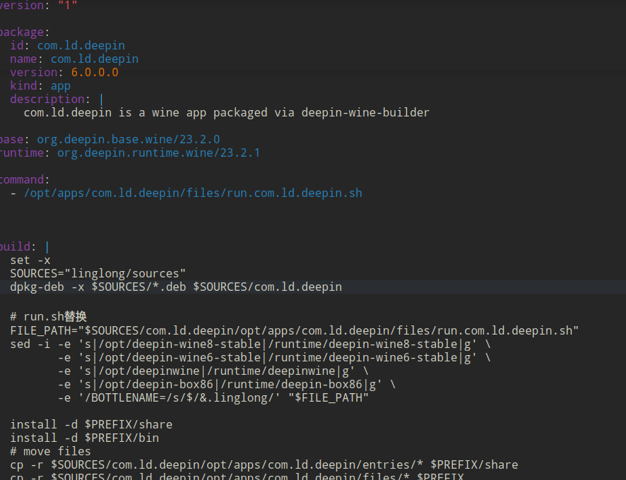Click the "command:" key line

(x=24, y=179)
